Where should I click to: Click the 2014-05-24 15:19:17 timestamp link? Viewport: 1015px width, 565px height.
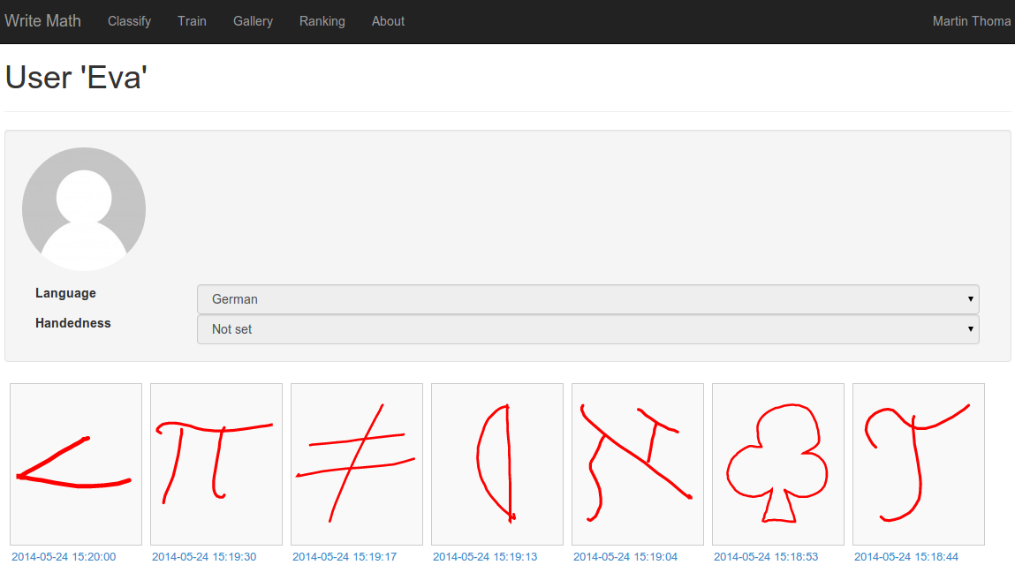[x=345, y=557]
